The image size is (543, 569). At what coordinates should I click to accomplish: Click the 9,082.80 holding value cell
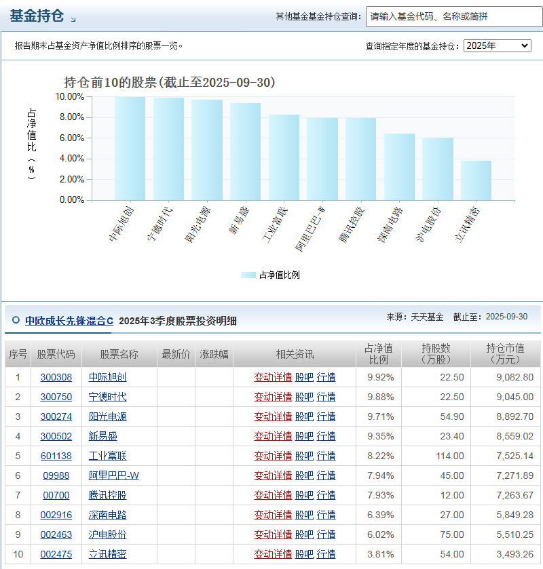pyautogui.click(x=505, y=377)
